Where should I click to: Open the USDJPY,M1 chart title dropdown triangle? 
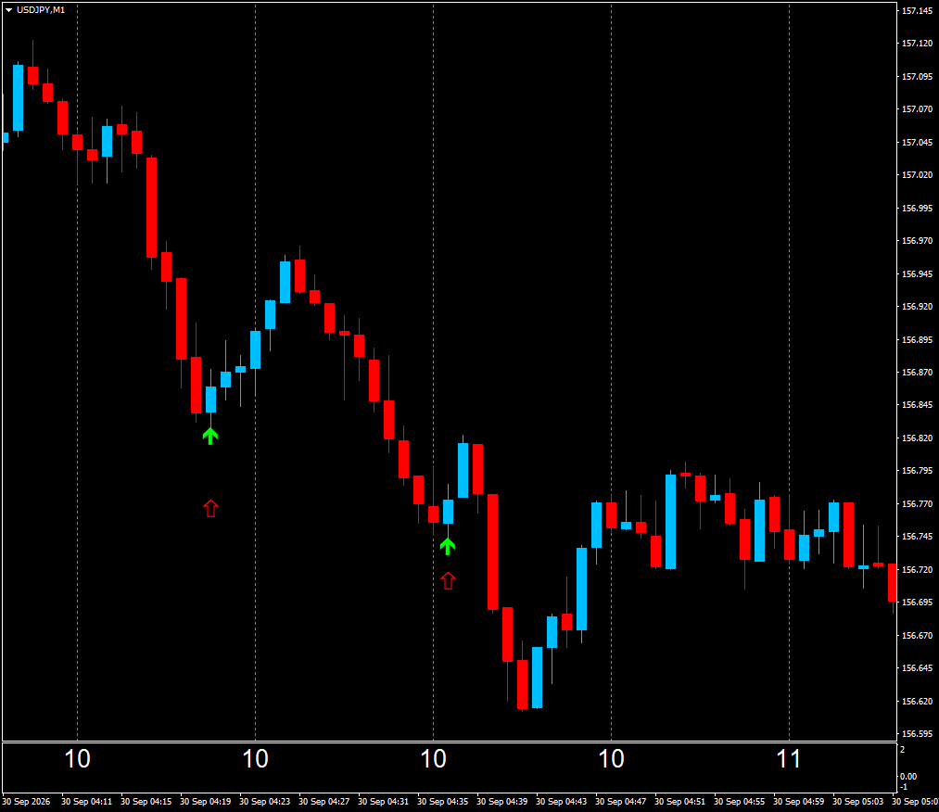coord(9,9)
